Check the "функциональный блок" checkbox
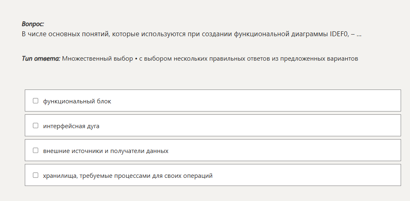Image resolution: width=410 pixels, height=201 pixels. click(35, 101)
